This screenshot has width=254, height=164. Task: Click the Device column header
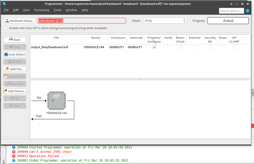96,38
